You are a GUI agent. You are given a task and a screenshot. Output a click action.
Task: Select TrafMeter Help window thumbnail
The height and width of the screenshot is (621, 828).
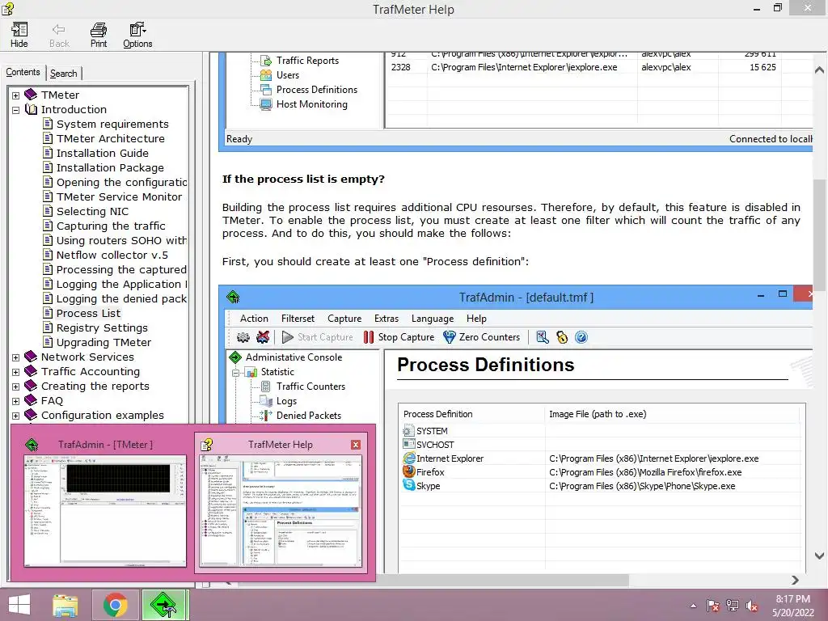tap(281, 503)
